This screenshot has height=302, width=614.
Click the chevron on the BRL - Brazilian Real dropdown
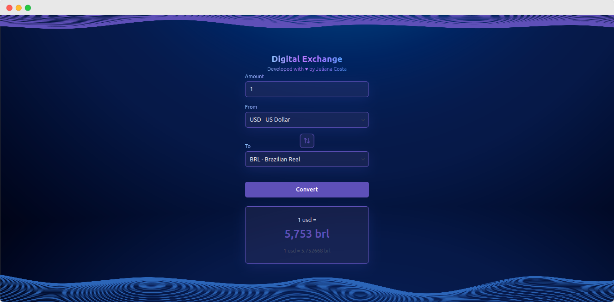tap(362, 159)
